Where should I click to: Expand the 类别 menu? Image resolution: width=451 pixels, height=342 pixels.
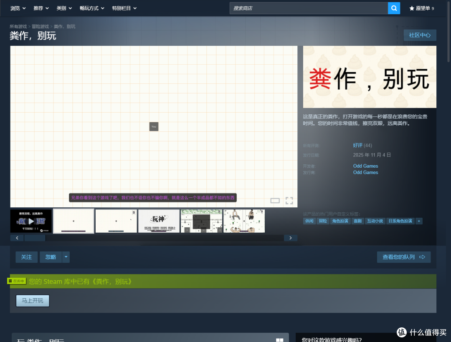pos(64,8)
